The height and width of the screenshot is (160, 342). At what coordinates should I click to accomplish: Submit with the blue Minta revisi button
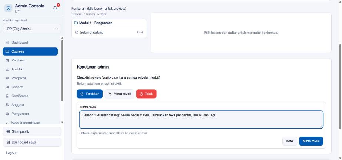[x=311, y=141]
